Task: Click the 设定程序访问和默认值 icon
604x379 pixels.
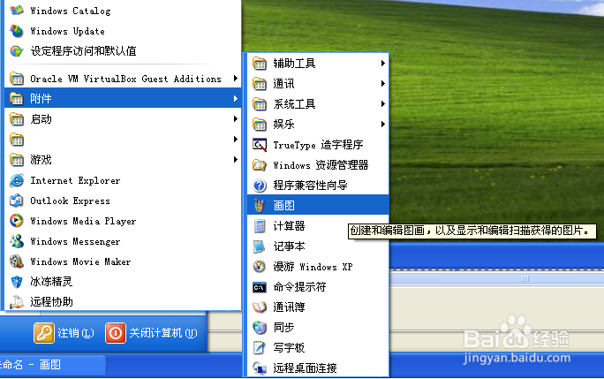Action: 17,51
